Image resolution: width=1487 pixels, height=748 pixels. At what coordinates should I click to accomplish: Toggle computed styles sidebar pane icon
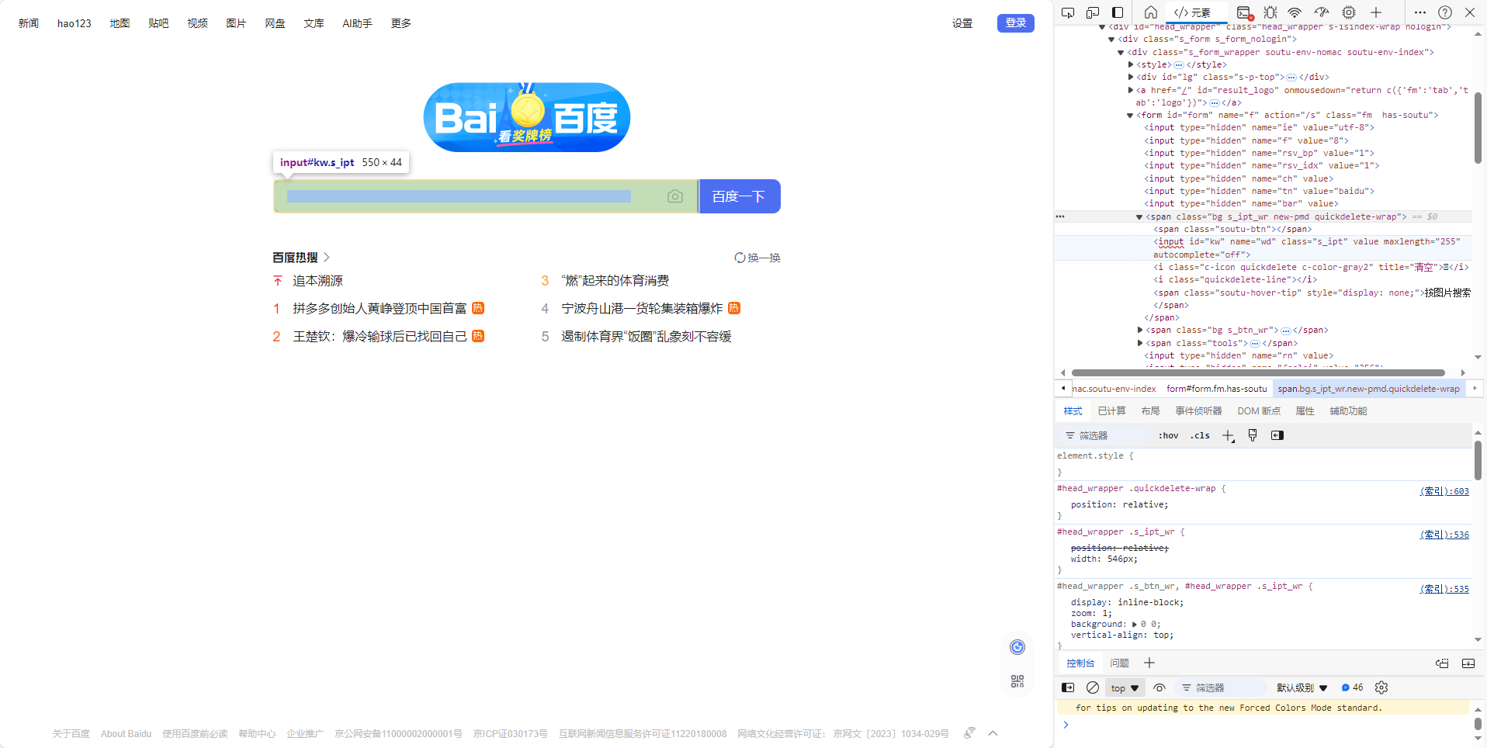(1277, 435)
